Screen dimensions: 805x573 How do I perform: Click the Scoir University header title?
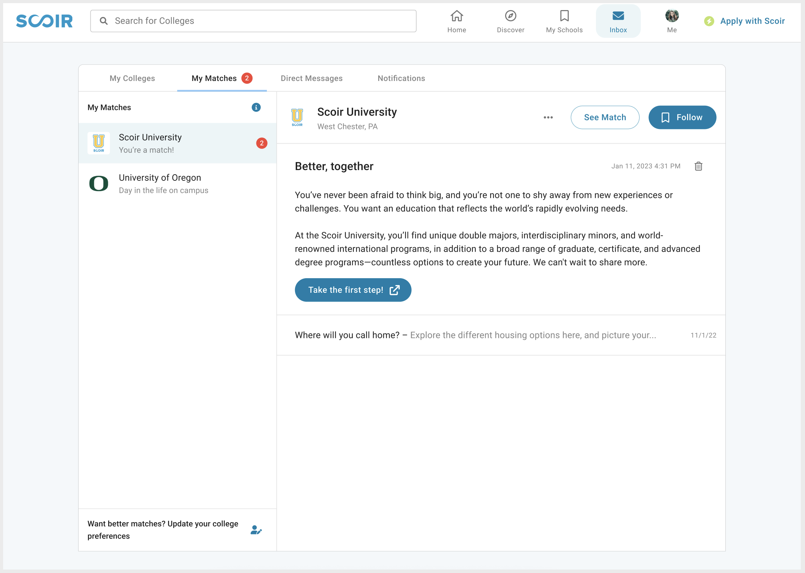coord(357,112)
